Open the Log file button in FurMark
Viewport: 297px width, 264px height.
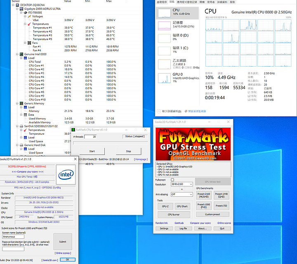183,228
